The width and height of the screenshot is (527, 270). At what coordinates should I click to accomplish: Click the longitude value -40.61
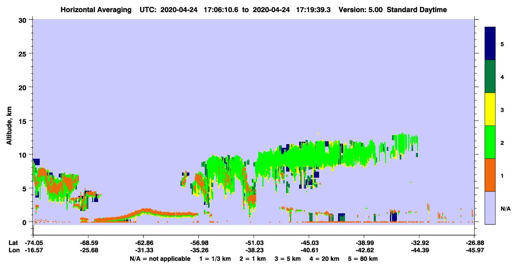click(309, 251)
